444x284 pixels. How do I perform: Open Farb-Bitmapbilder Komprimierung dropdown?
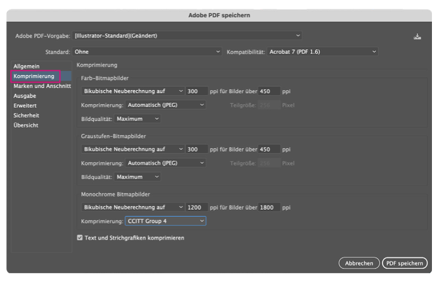pyautogui.click(x=166, y=105)
